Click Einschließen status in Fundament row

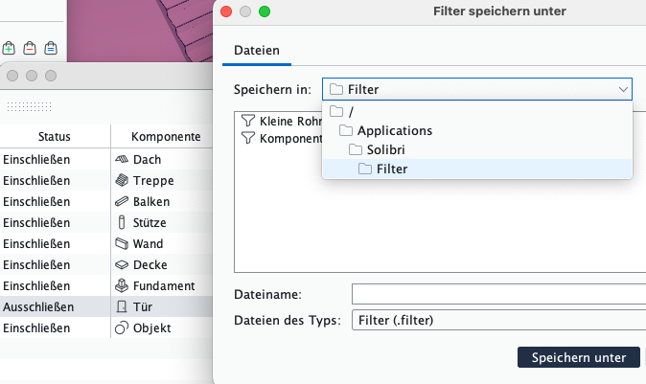coord(36,285)
